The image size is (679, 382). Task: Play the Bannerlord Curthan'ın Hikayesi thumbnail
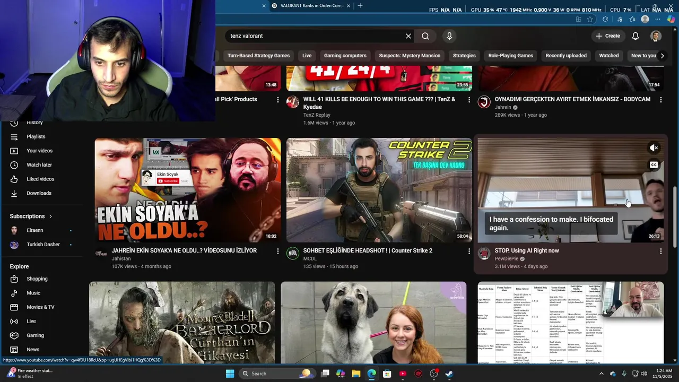[x=182, y=323]
